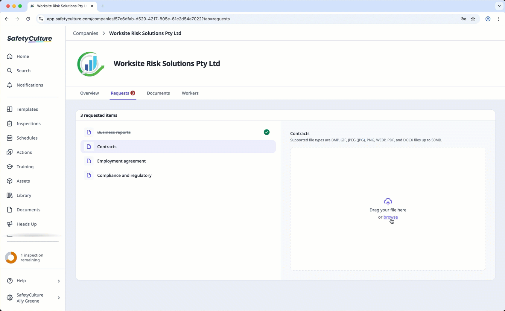
Task: Expand the Ally Greene account chevron
Action: click(x=59, y=298)
